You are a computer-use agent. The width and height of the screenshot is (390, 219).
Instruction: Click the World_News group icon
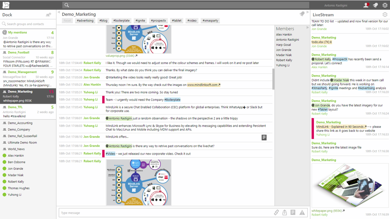click(x=5, y=149)
